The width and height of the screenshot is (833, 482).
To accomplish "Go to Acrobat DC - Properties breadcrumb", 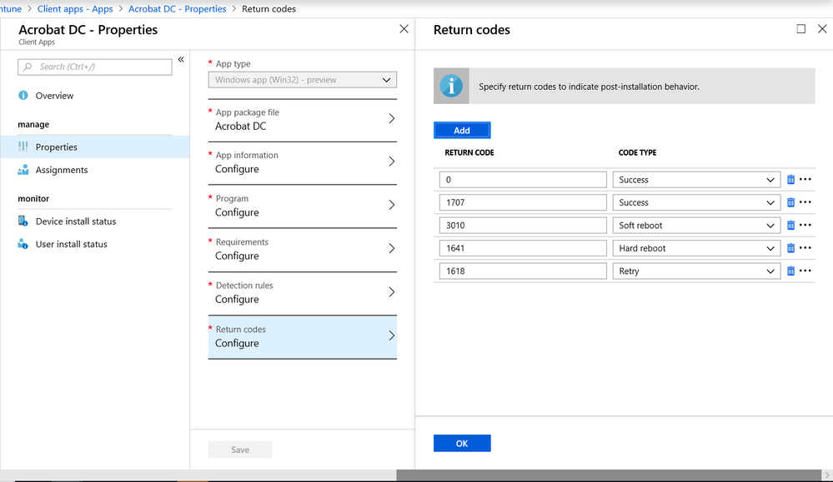I will (x=178, y=9).
